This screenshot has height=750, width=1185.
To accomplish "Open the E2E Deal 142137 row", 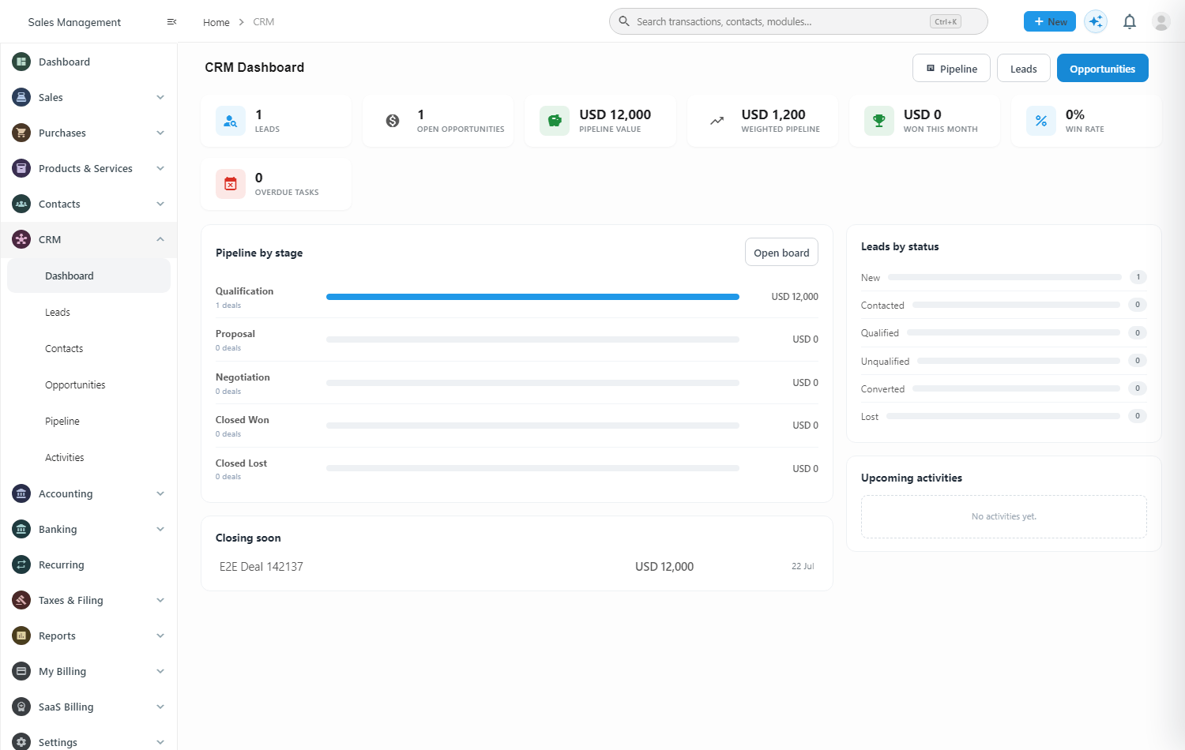I will pos(517,566).
